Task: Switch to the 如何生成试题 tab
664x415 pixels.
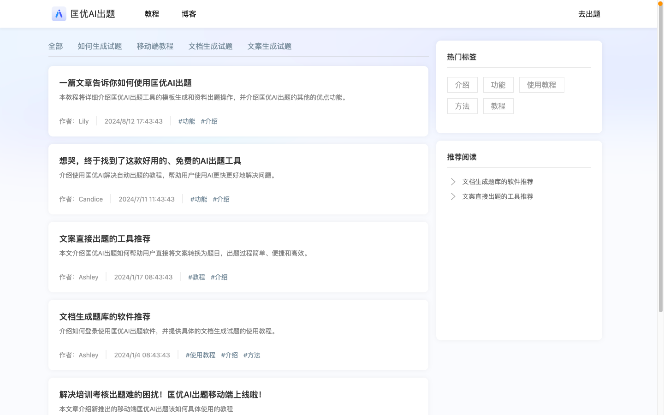Action: [x=100, y=46]
